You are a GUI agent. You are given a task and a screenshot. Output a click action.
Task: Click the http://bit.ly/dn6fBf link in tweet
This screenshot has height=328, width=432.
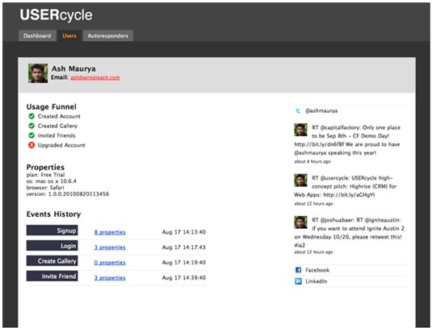tap(319, 144)
